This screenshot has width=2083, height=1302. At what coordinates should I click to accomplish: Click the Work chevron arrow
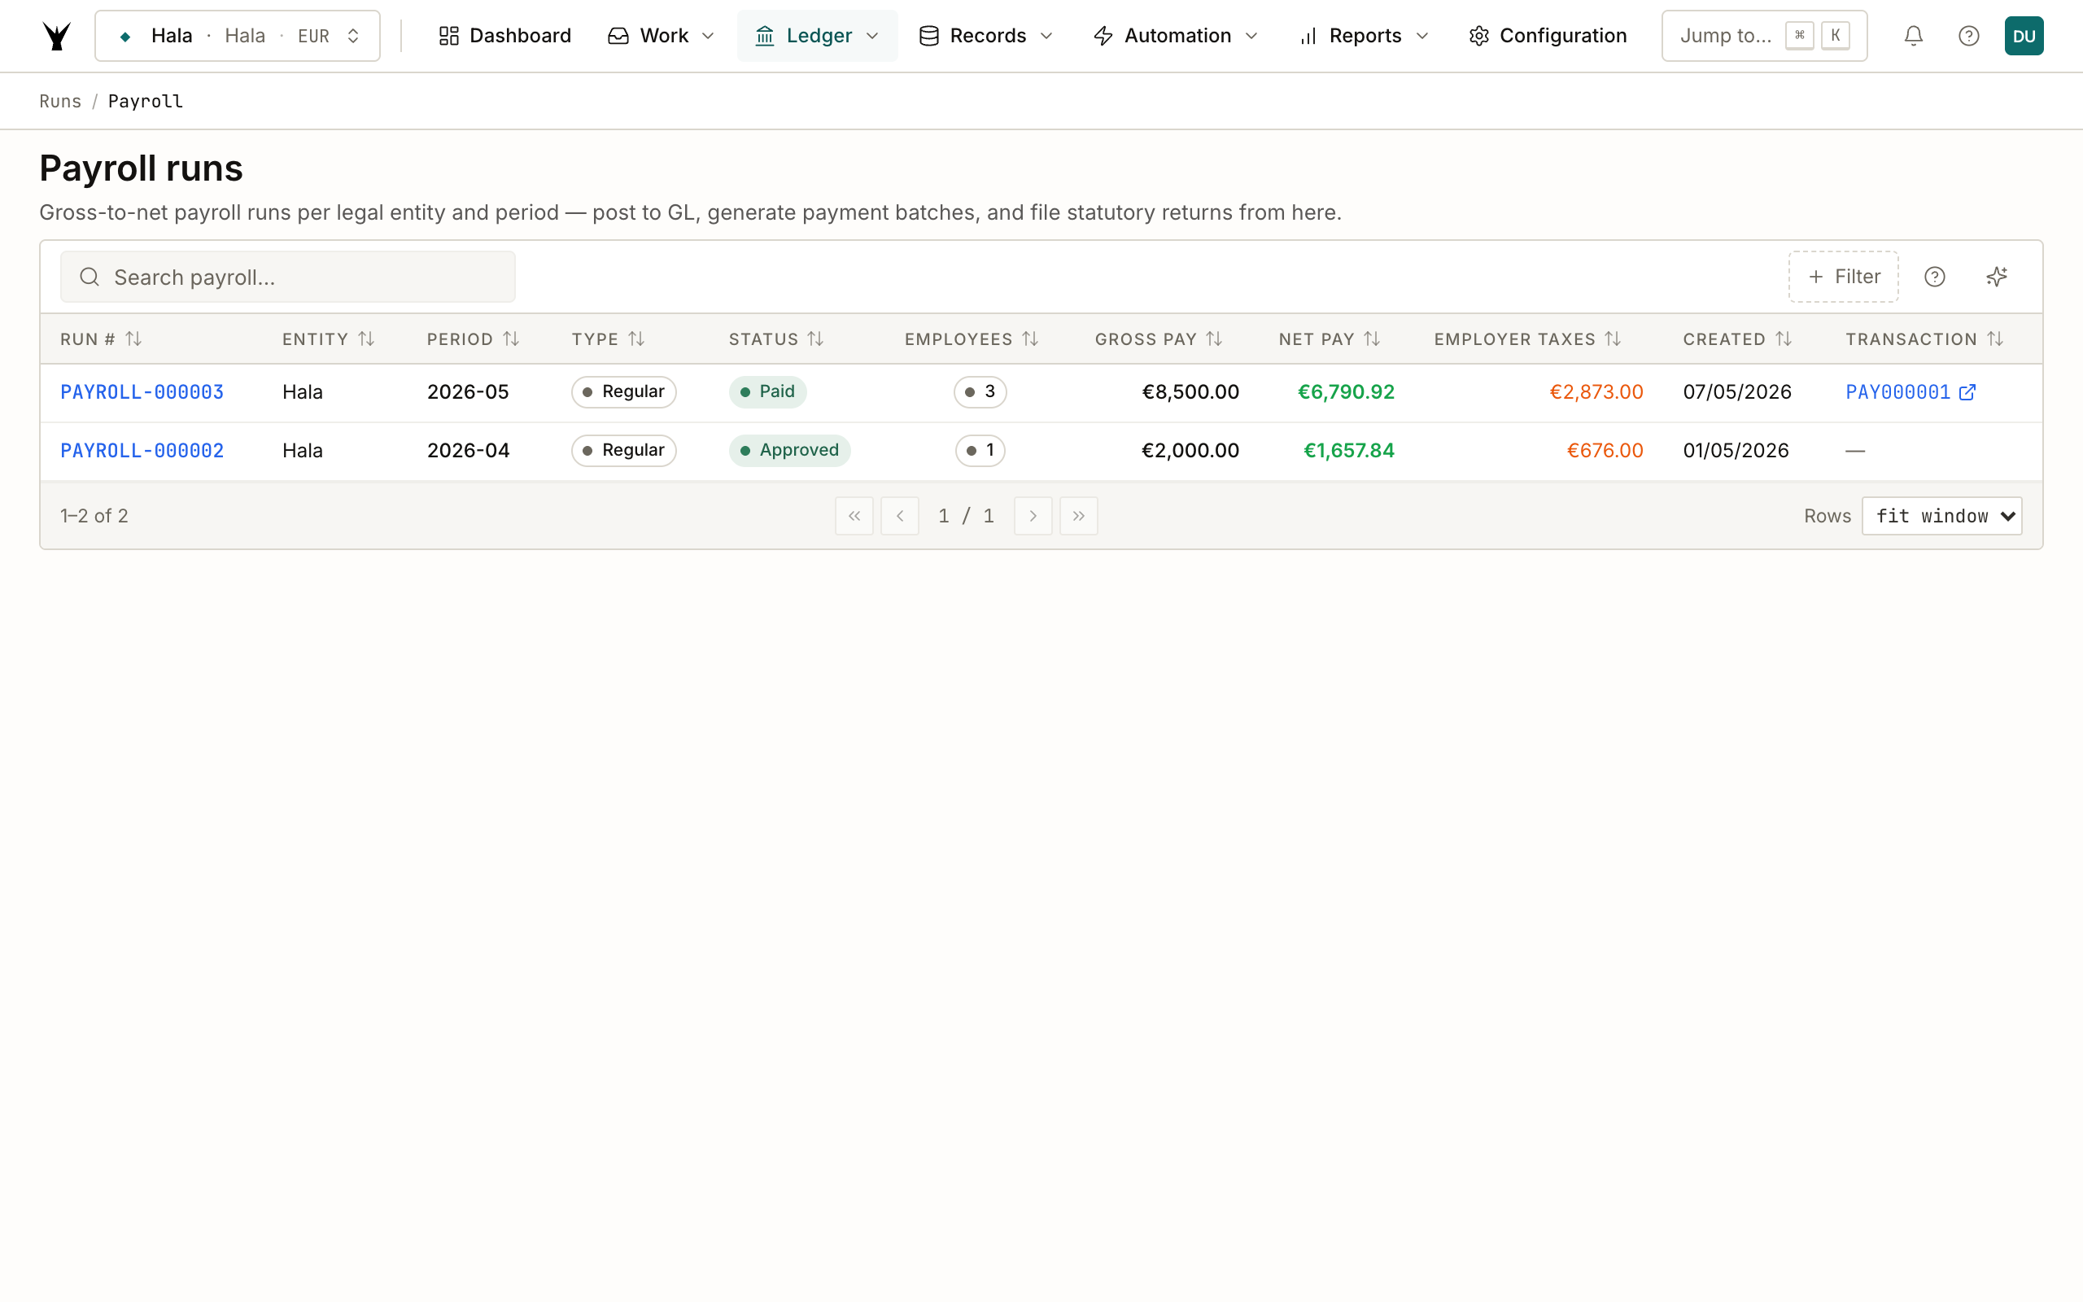(x=709, y=36)
